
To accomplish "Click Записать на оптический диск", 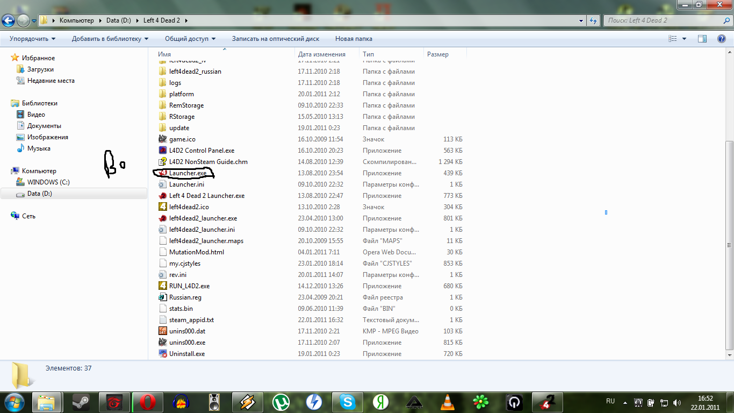I will [x=276, y=39].
